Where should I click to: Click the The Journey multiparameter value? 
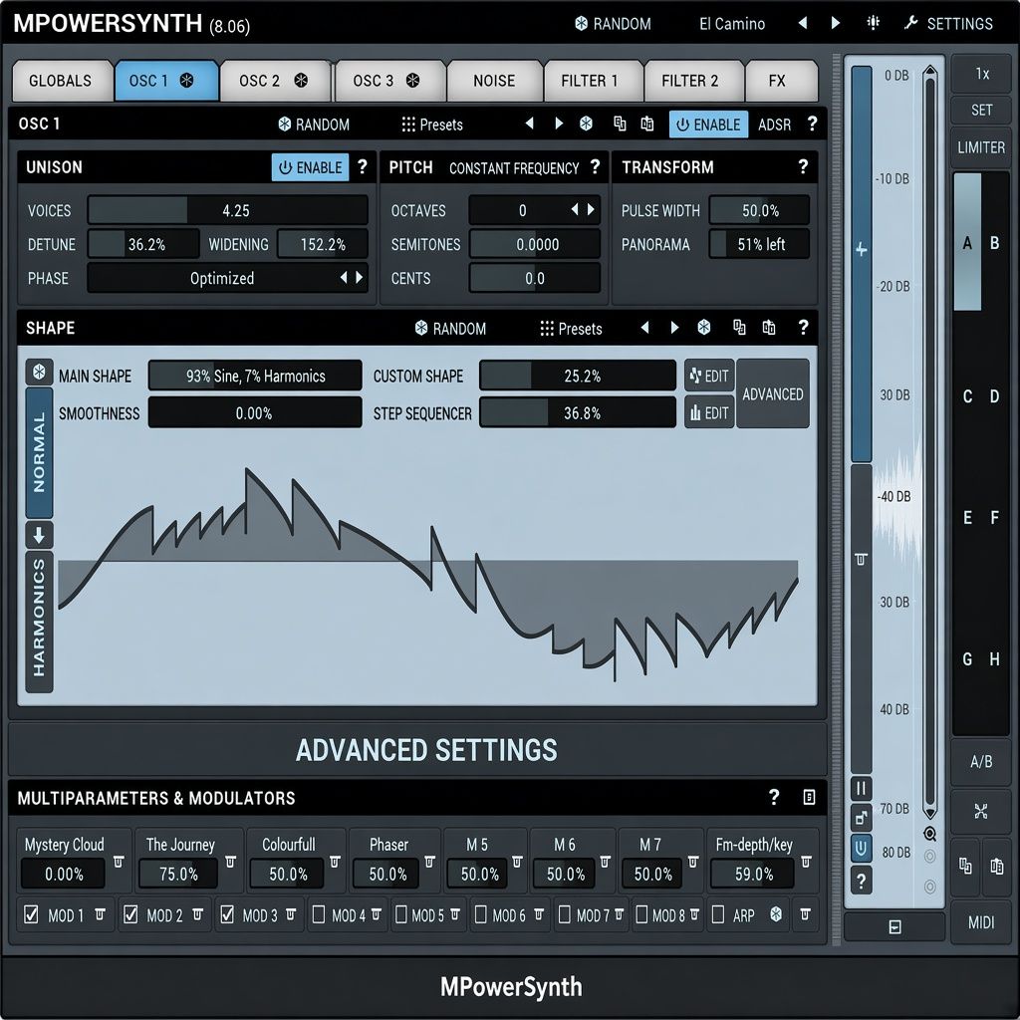tap(178, 874)
